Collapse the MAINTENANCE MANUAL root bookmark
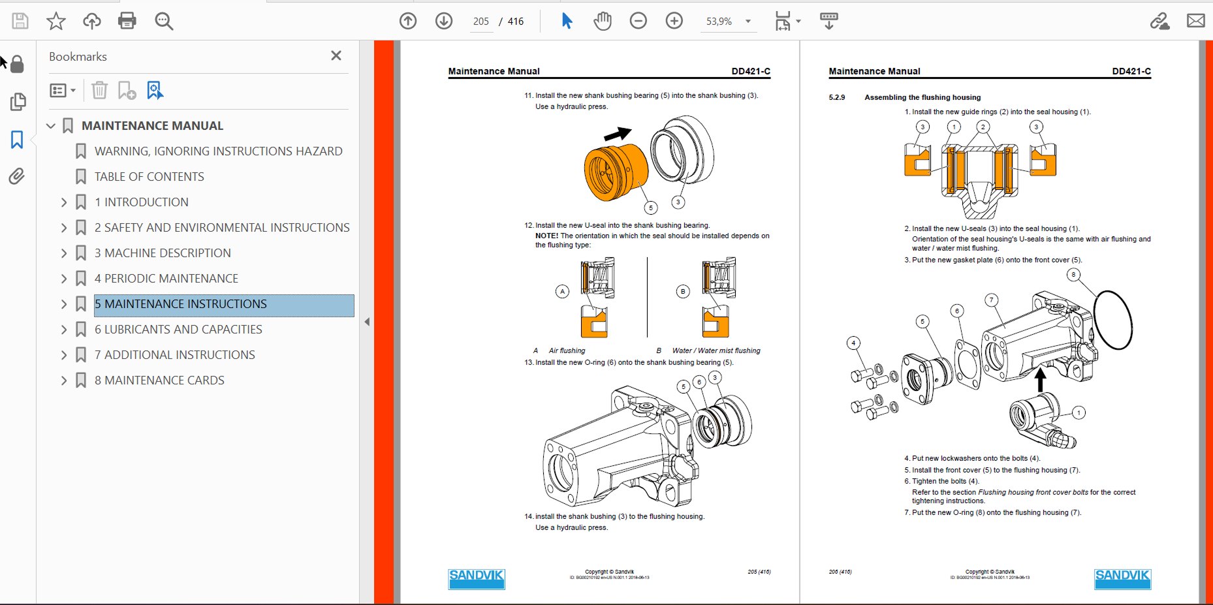This screenshot has height=605, width=1213. 51,126
